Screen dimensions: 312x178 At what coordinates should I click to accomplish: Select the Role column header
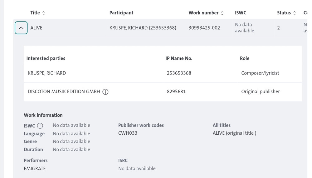(245, 59)
